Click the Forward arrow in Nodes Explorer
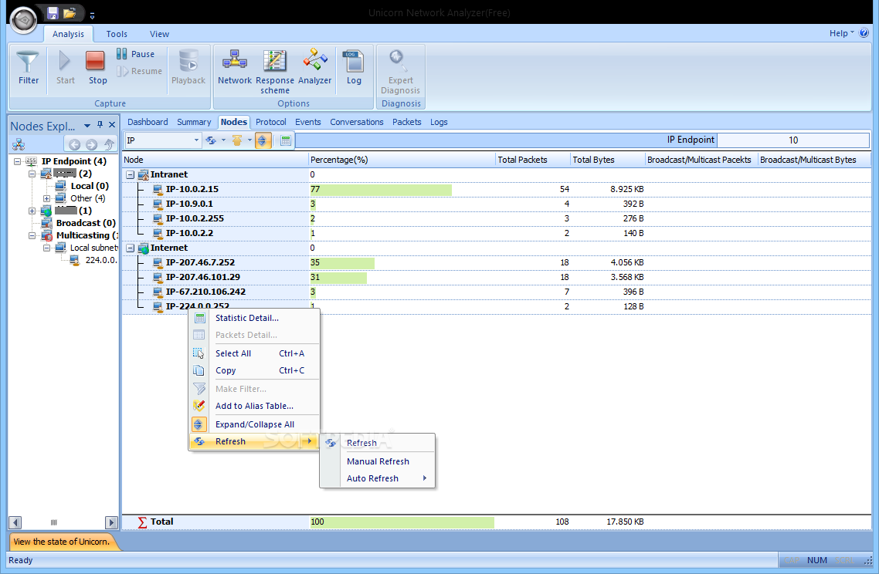Image resolution: width=879 pixels, height=574 pixels. pos(91,144)
